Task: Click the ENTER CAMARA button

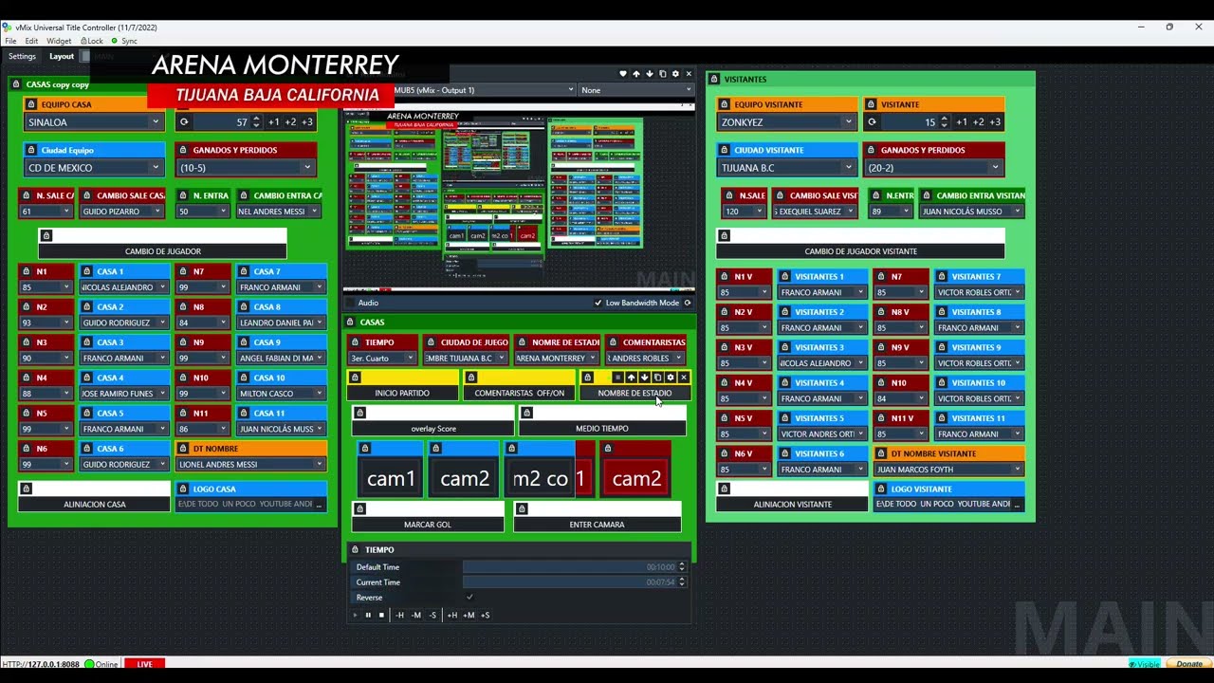Action: [x=598, y=525]
